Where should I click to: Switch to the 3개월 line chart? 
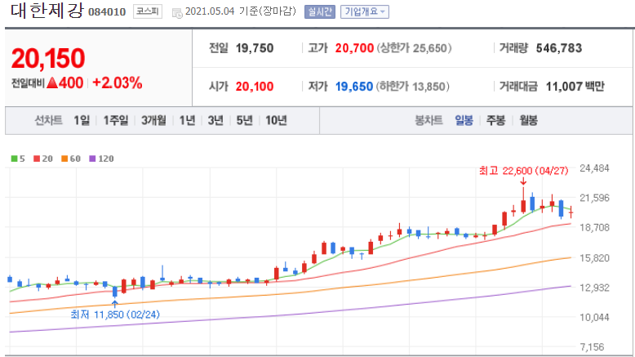(153, 120)
